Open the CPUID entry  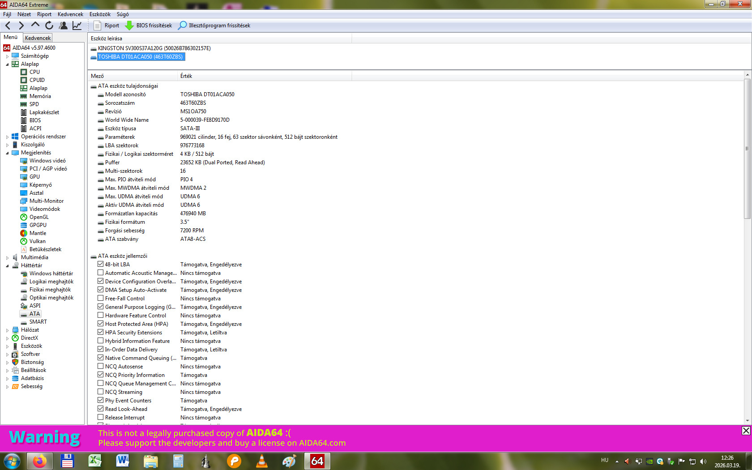pyautogui.click(x=37, y=80)
